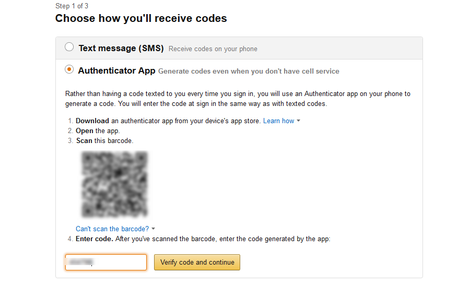Click the bold Open step text
458x285 pixels.
(x=85, y=130)
